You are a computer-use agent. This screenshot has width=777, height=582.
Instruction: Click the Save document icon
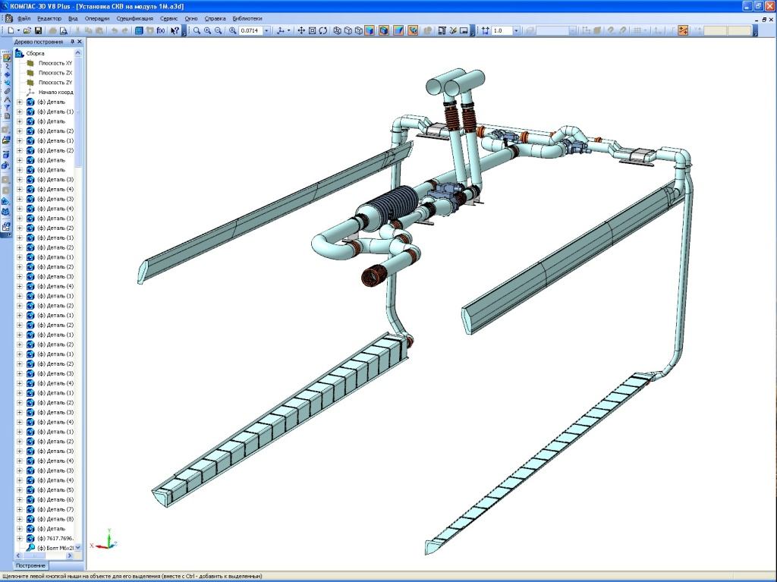37,31
